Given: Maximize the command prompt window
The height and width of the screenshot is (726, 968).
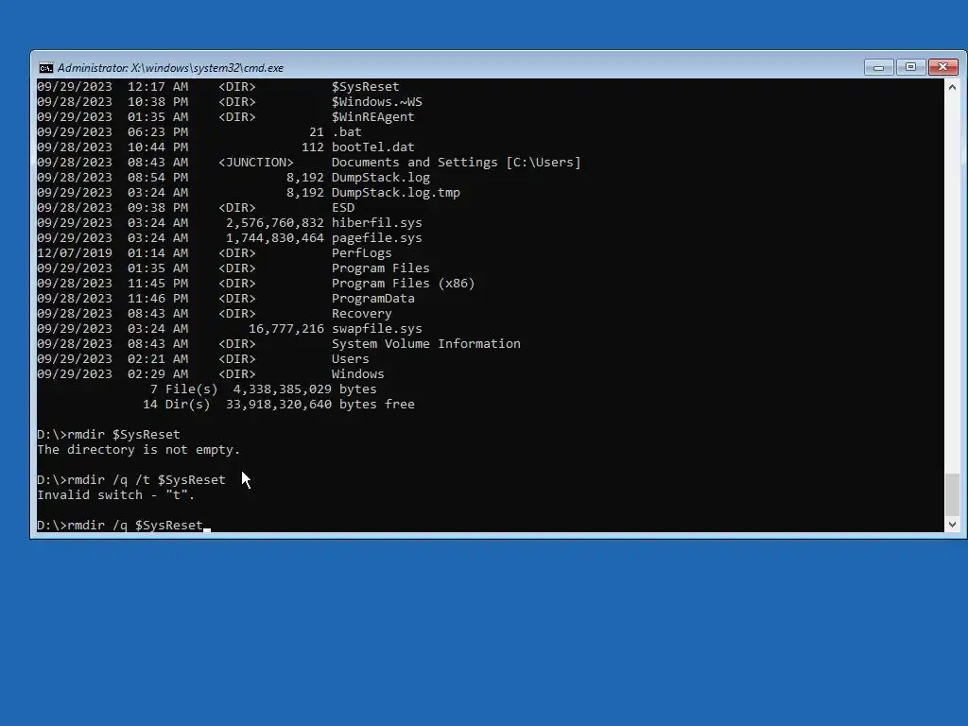Looking at the screenshot, I should pyautogui.click(x=910, y=67).
